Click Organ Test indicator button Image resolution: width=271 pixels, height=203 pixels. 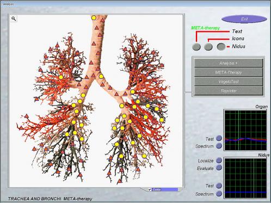(219, 138)
